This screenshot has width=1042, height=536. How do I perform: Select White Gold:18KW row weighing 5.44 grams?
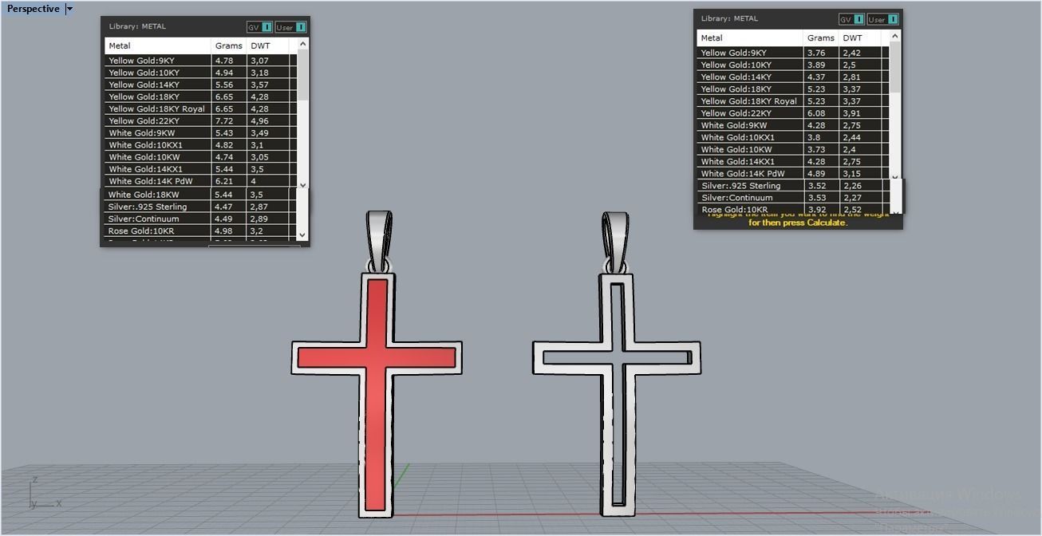coord(200,195)
